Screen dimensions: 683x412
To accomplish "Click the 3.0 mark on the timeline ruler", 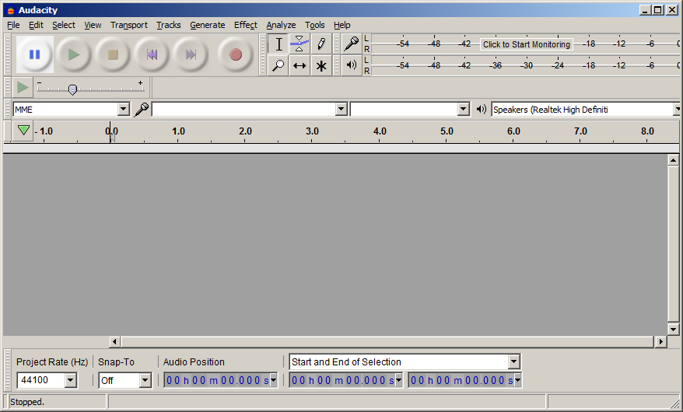I will [x=312, y=131].
